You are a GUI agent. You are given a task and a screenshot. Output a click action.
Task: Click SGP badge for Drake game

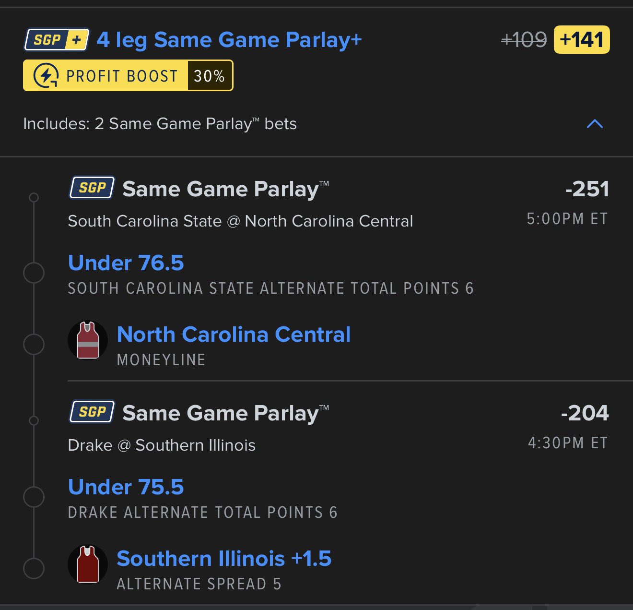point(92,412)
